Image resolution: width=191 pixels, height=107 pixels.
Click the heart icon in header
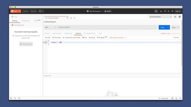click(172, 11)
